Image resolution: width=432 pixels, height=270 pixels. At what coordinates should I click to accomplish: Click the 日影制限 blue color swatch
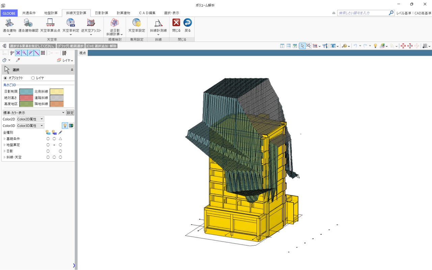point(26,91)
